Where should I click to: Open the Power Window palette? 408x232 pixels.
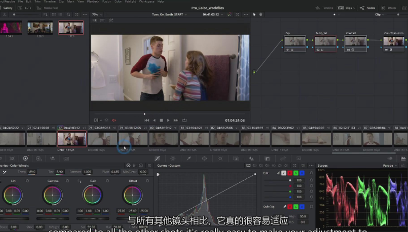coord(204,158)
